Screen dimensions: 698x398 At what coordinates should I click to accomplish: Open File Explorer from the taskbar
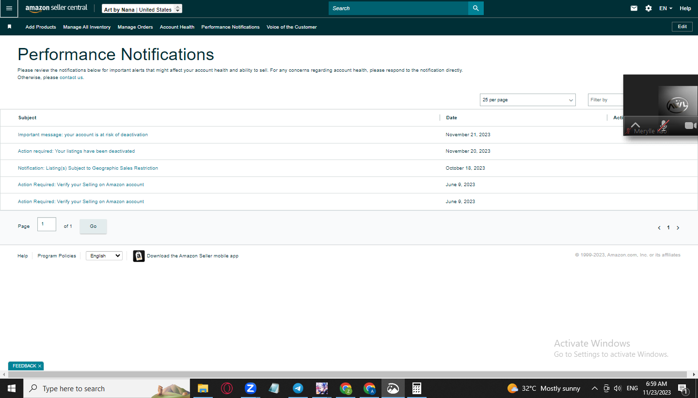pos(203,388)
